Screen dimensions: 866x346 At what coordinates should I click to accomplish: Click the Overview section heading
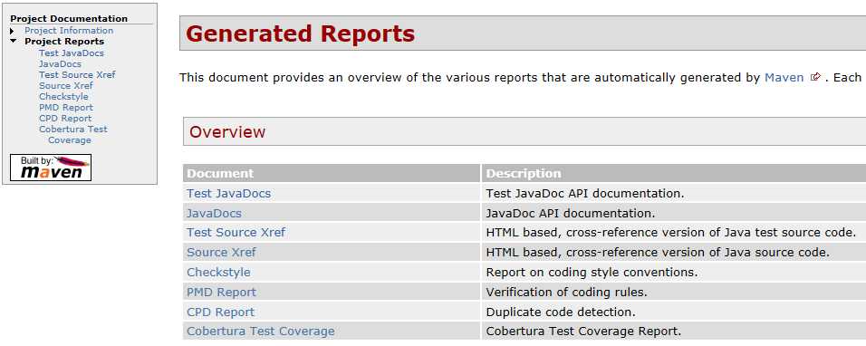pyautogui.click(x=227, y=132)
